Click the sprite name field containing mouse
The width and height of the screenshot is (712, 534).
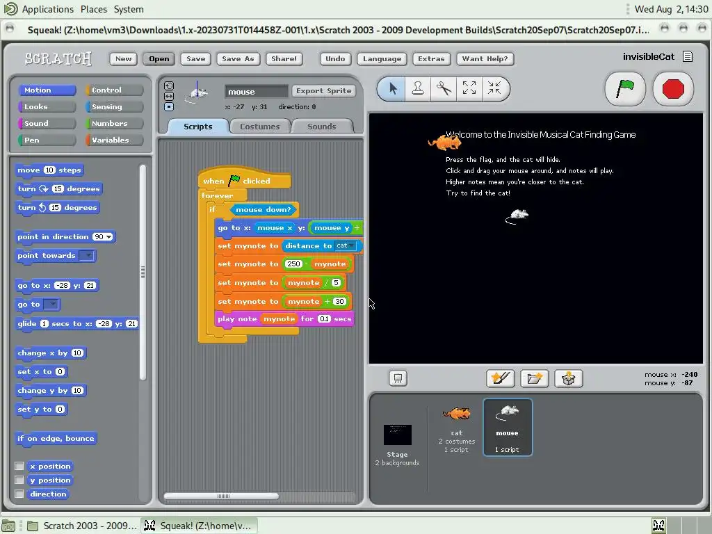point(257,91)
